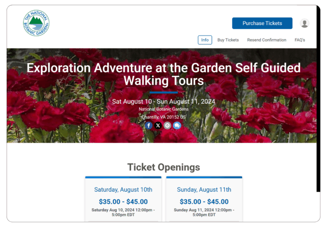Click the National Botanic Gardens venue text
Screen dimensions: 327x227
pos(163,109)
